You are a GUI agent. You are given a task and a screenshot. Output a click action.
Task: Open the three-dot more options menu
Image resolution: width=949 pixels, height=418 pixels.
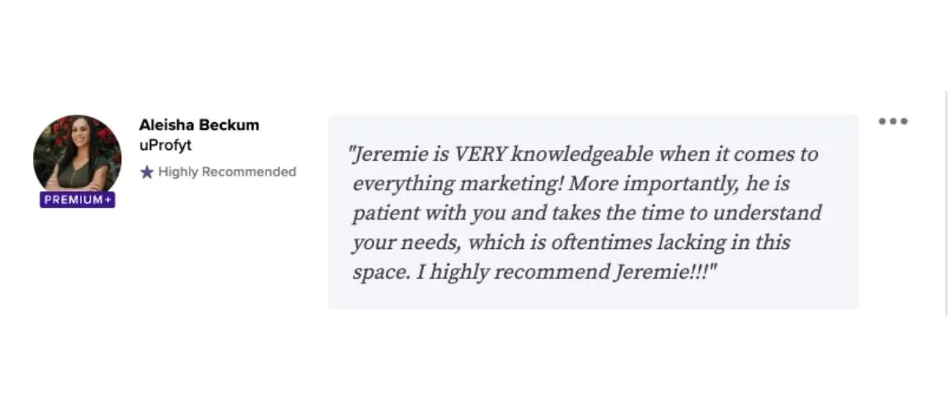[893, 121]
